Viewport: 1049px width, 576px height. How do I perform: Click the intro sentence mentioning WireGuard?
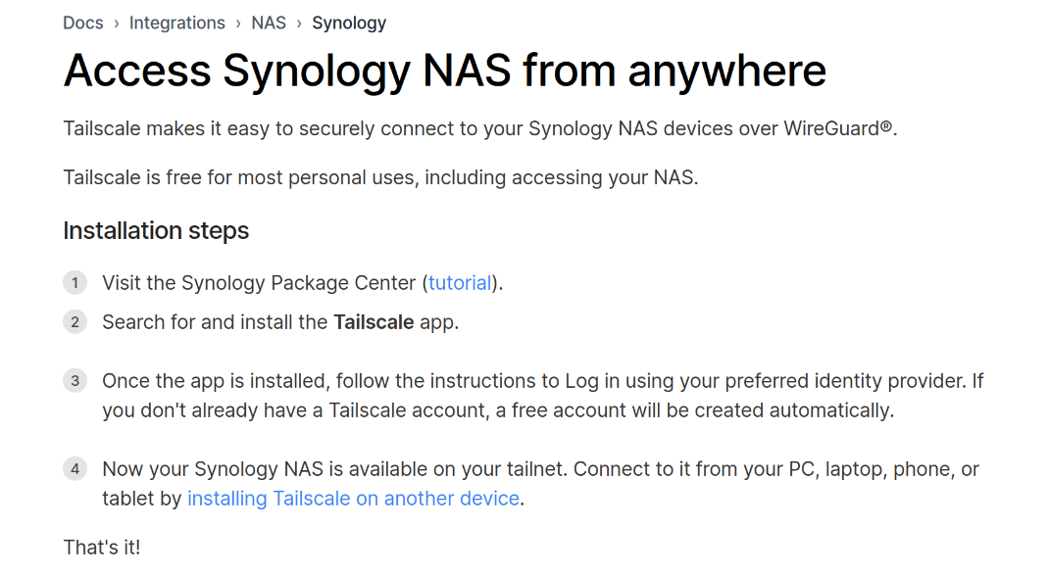[x=480, y=128]
